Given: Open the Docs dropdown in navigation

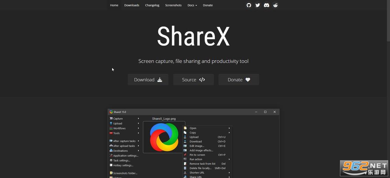Looking at the screenshot, I should coord(192,5).
